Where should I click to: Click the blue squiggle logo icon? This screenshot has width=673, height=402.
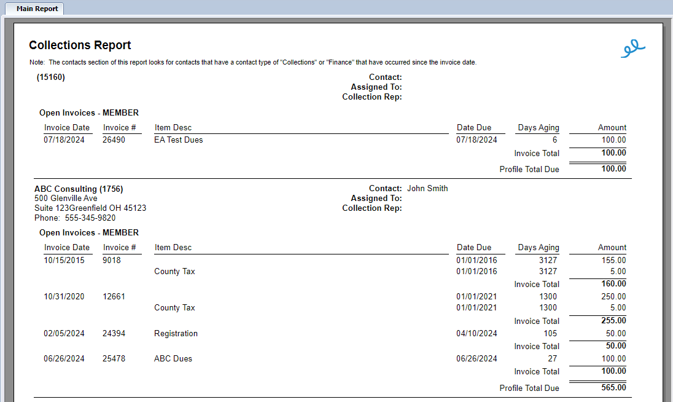(x=632, y=49)
